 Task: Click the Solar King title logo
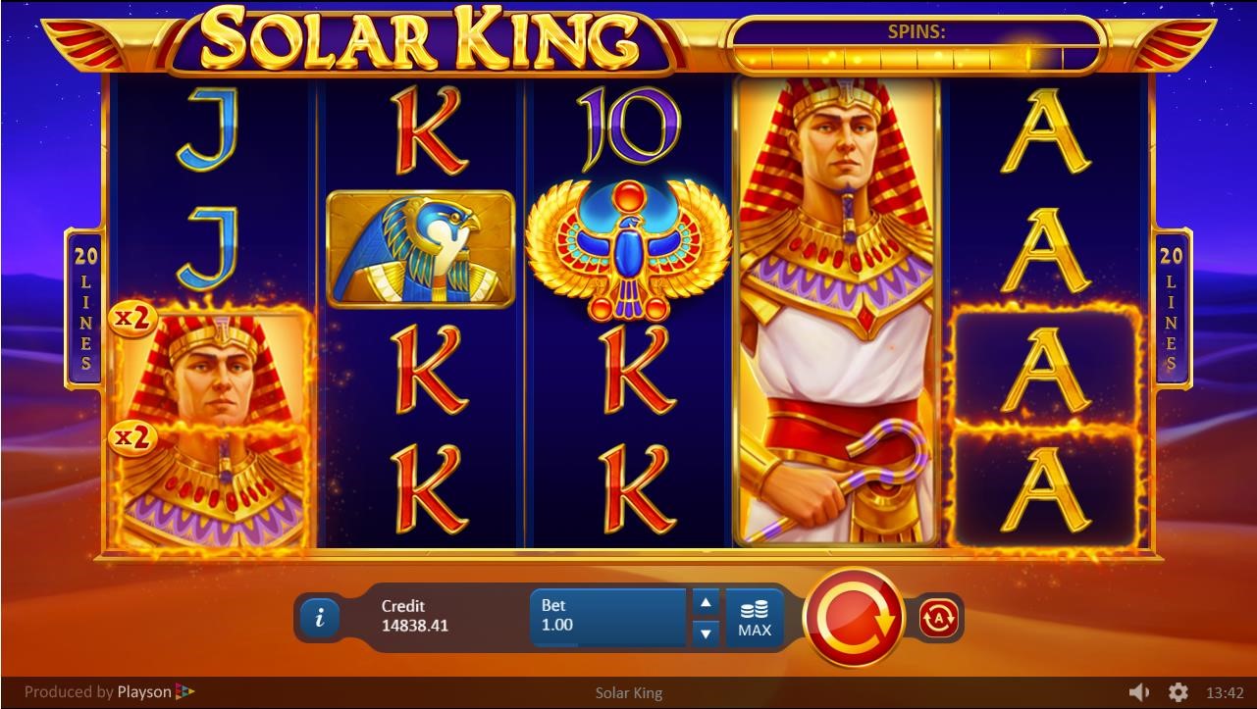(423, 39)
